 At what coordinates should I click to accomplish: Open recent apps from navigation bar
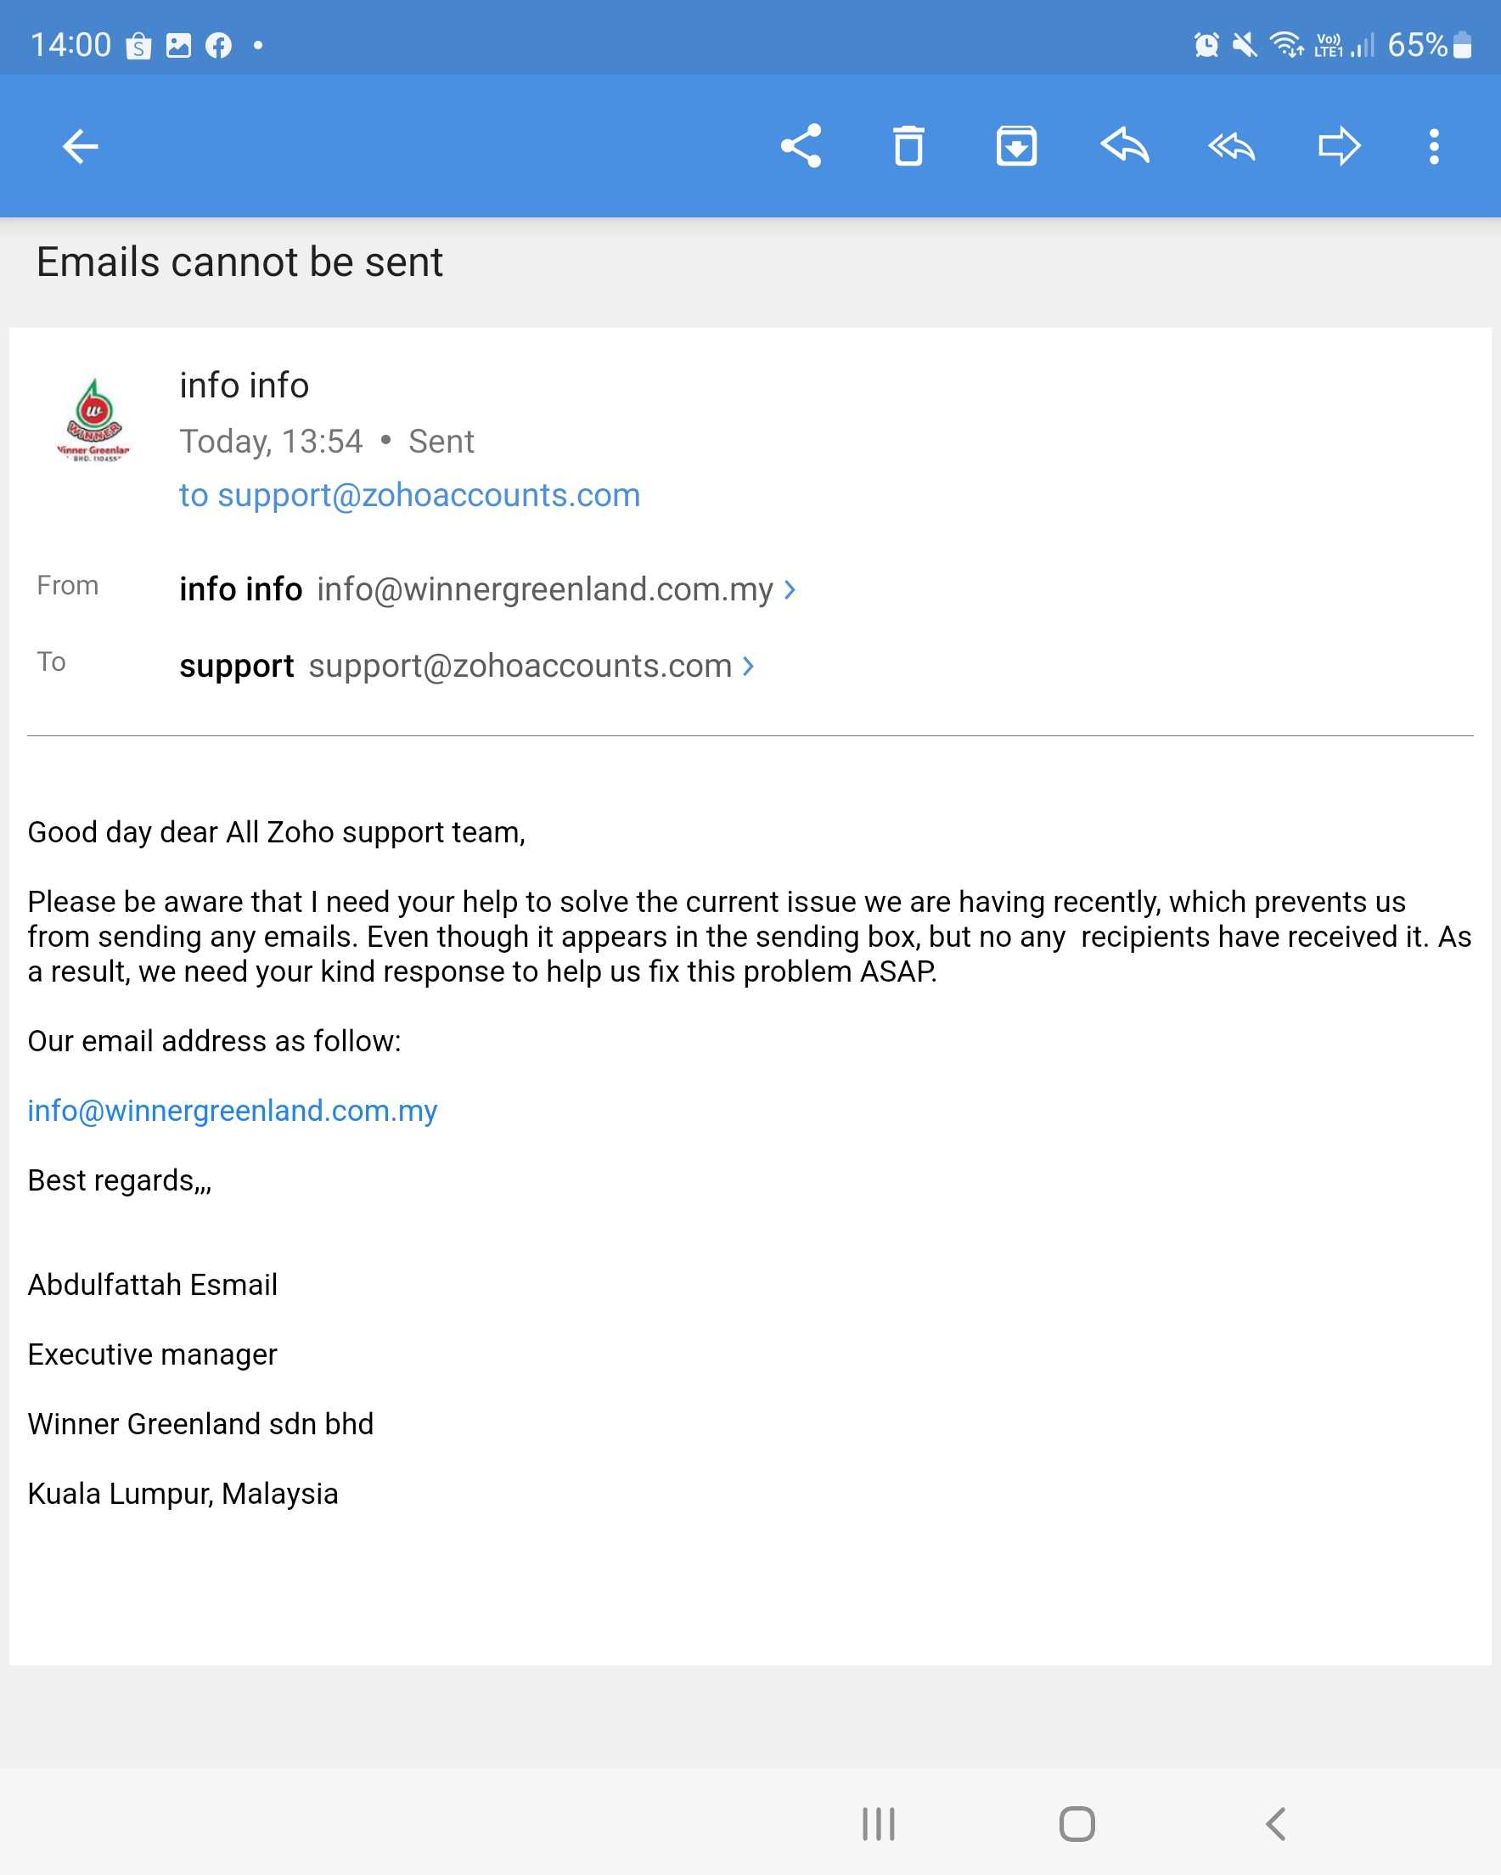click(878, 1824)
